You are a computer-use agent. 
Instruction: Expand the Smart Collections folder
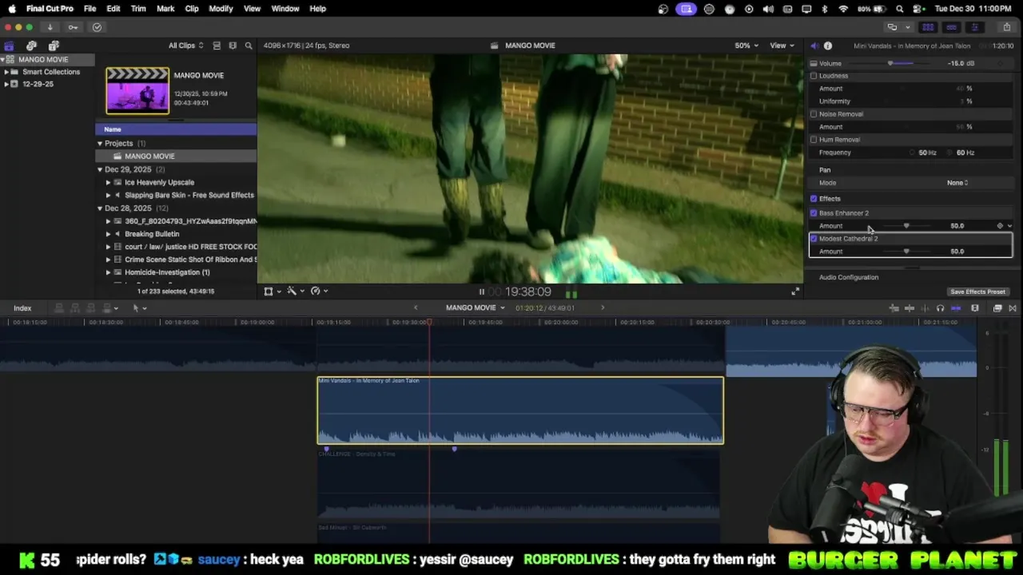click(x=6, y=72)
